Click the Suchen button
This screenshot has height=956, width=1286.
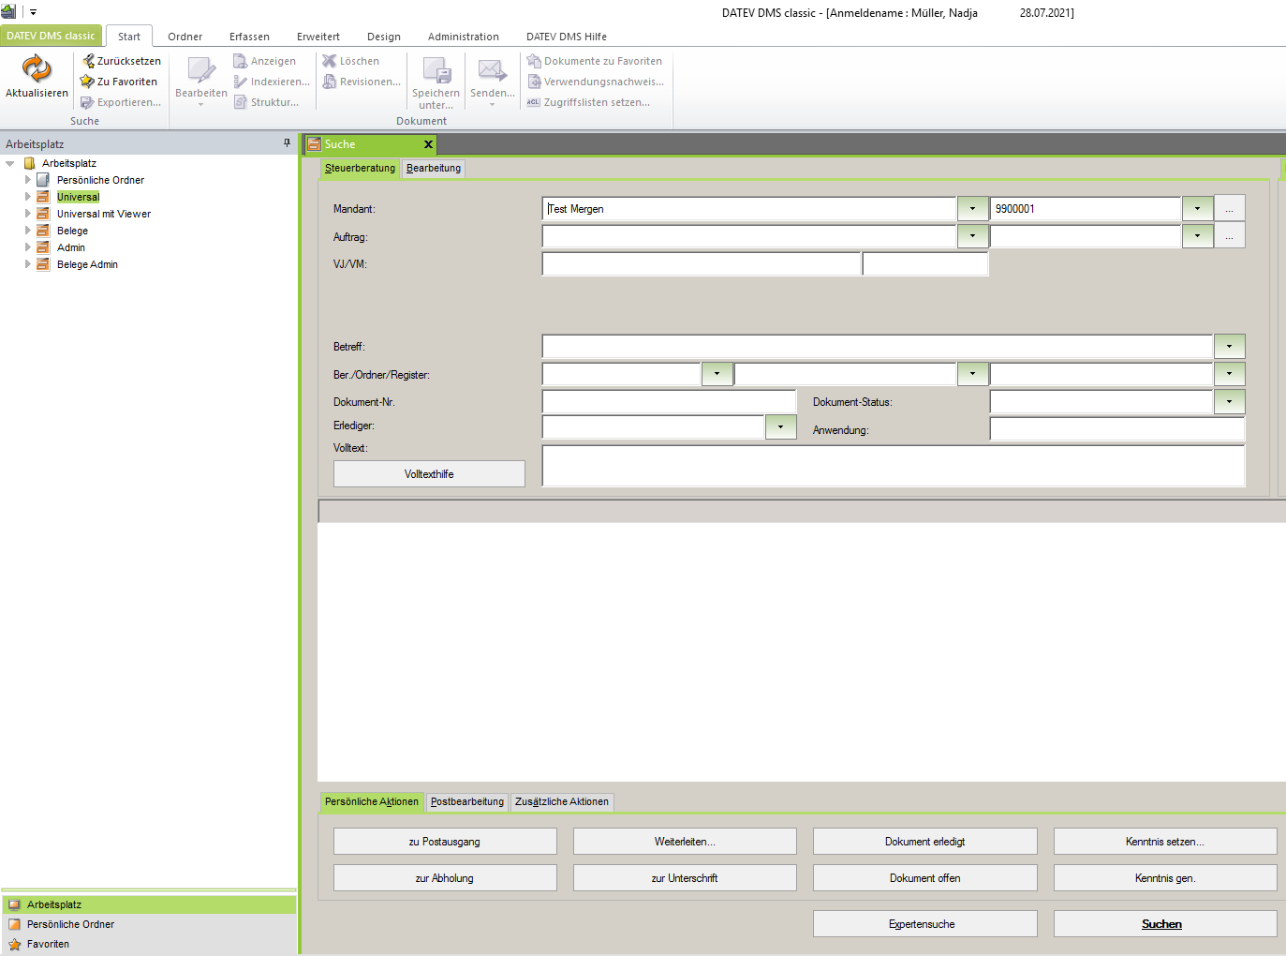tap(1165, 924)
